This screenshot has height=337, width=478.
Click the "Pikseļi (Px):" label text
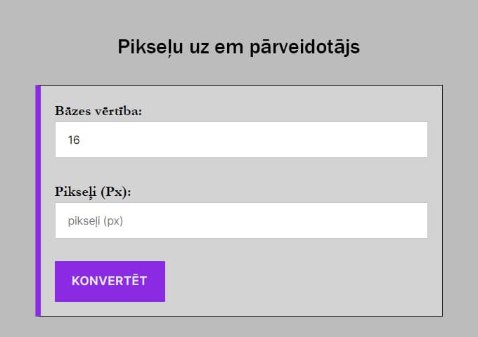(x=93, y=191)
